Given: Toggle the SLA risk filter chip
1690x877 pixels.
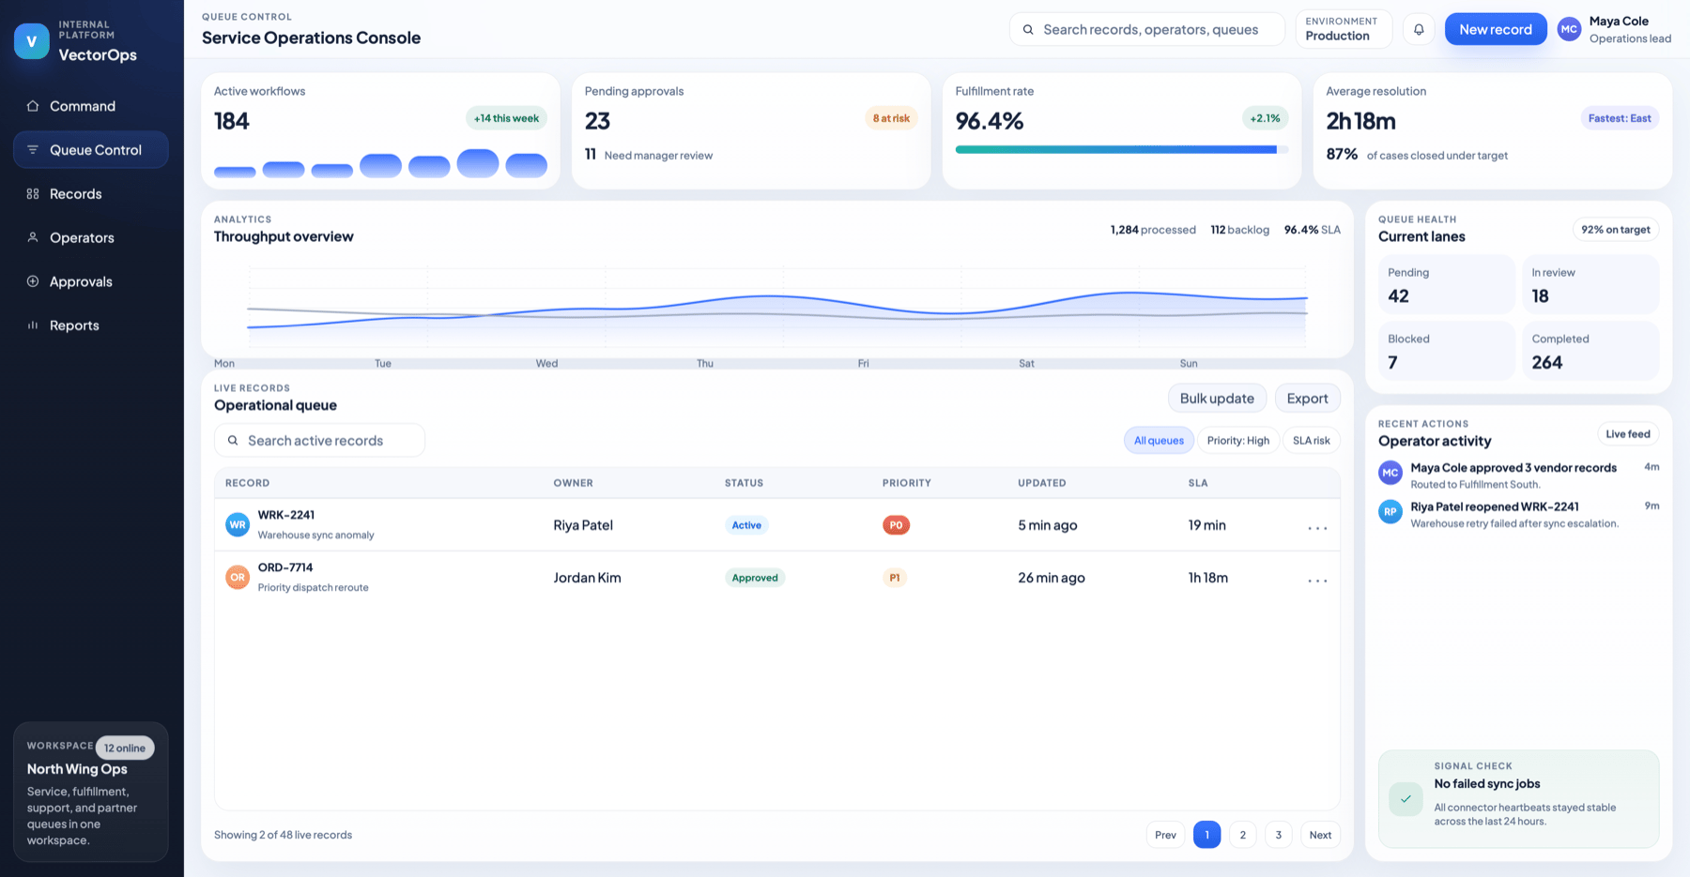Looking at the screenshot, I should [x=1311, y=441].
